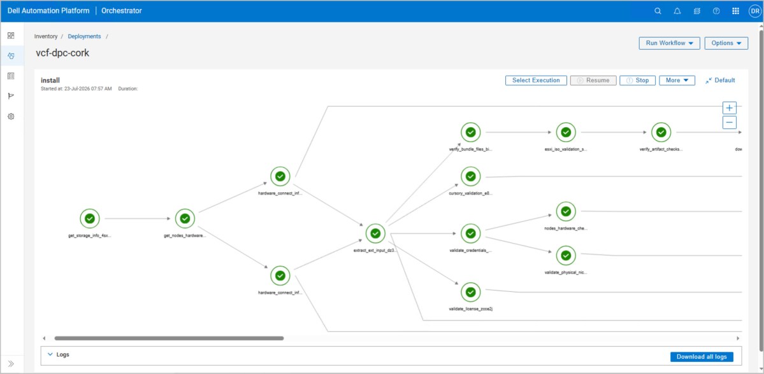Select the nodes_hardware_che node

[566, 211]
